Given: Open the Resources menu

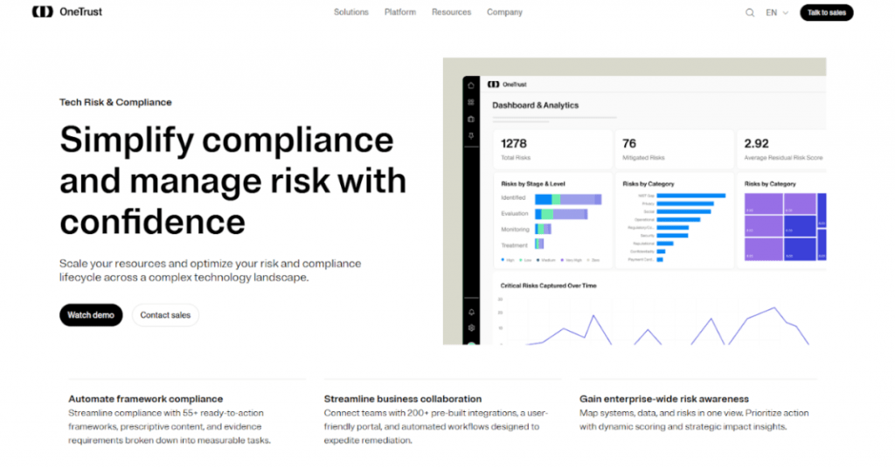Looking at the screenshot, I should pyautogui.click(x=452, y=12).
